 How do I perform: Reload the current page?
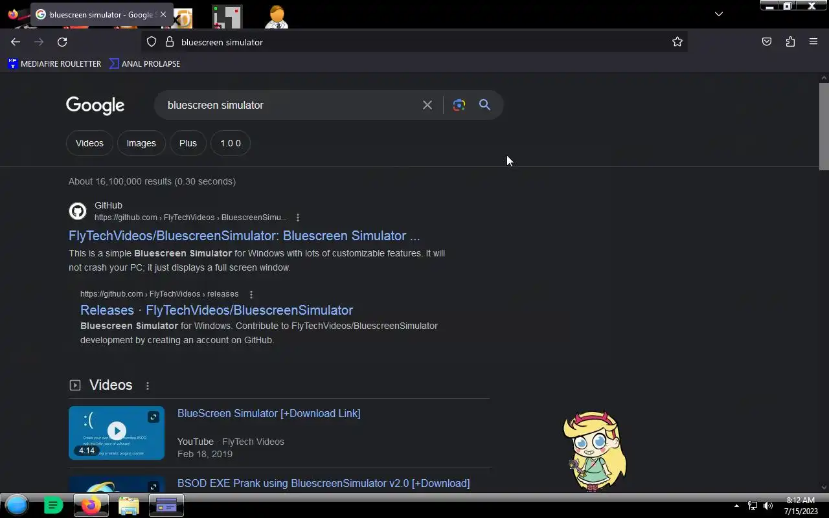[62, 41]
